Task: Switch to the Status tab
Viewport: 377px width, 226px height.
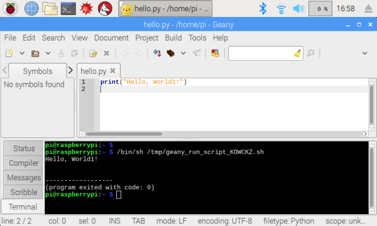Action: [x=24, y=148]
